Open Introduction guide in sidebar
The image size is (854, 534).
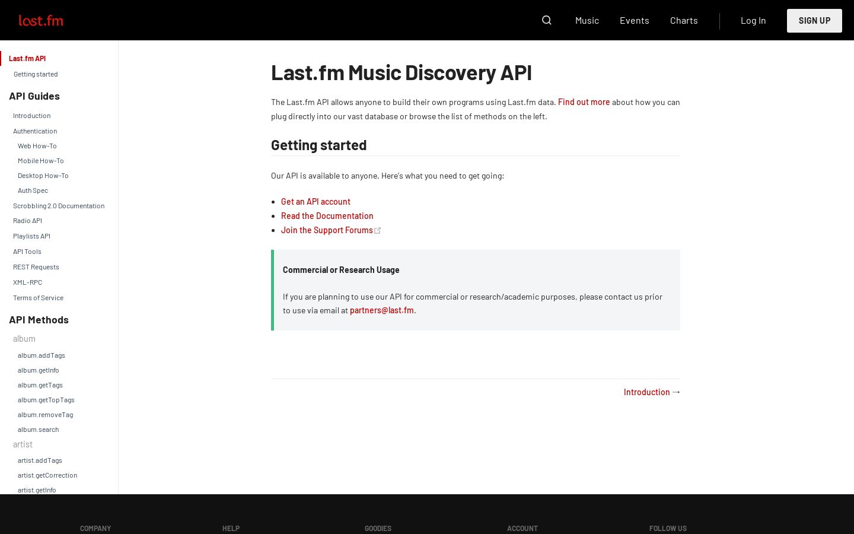31,116
